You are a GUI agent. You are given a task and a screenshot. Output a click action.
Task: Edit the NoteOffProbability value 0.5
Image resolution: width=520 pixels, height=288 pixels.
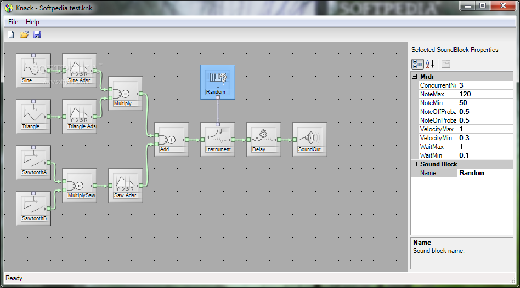click(485, 112)
